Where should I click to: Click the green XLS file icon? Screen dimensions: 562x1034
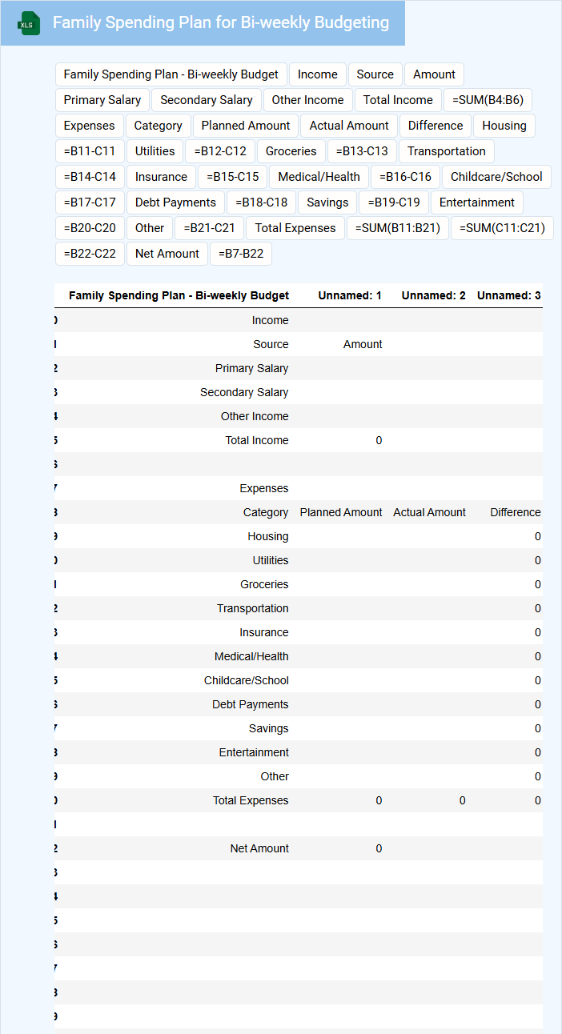(x=30, y=23)
